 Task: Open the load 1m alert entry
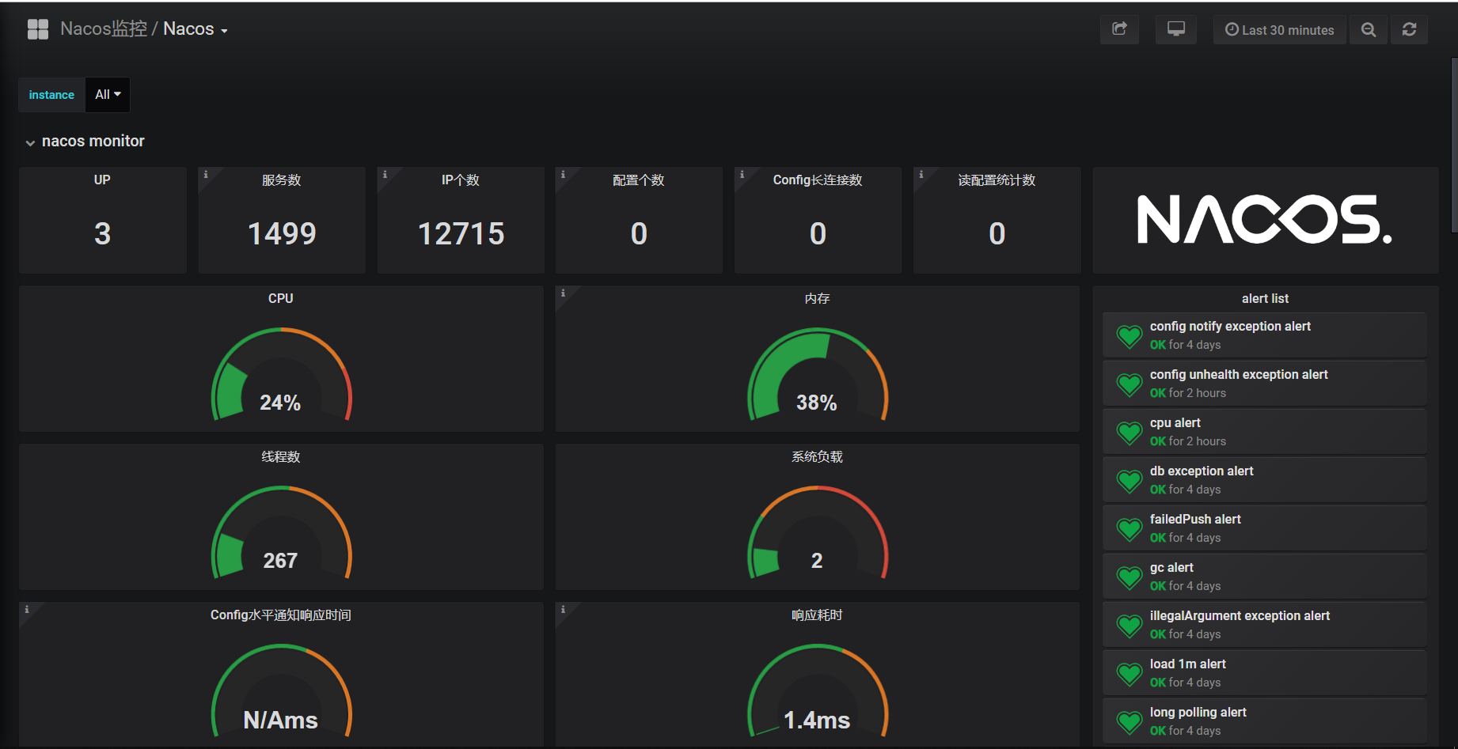[x=1265, y=673]
